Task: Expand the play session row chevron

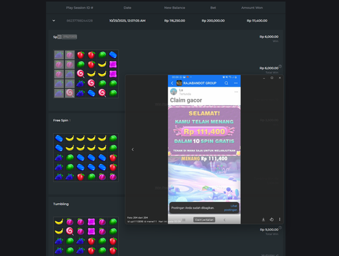Action: (x=54, y=20)
